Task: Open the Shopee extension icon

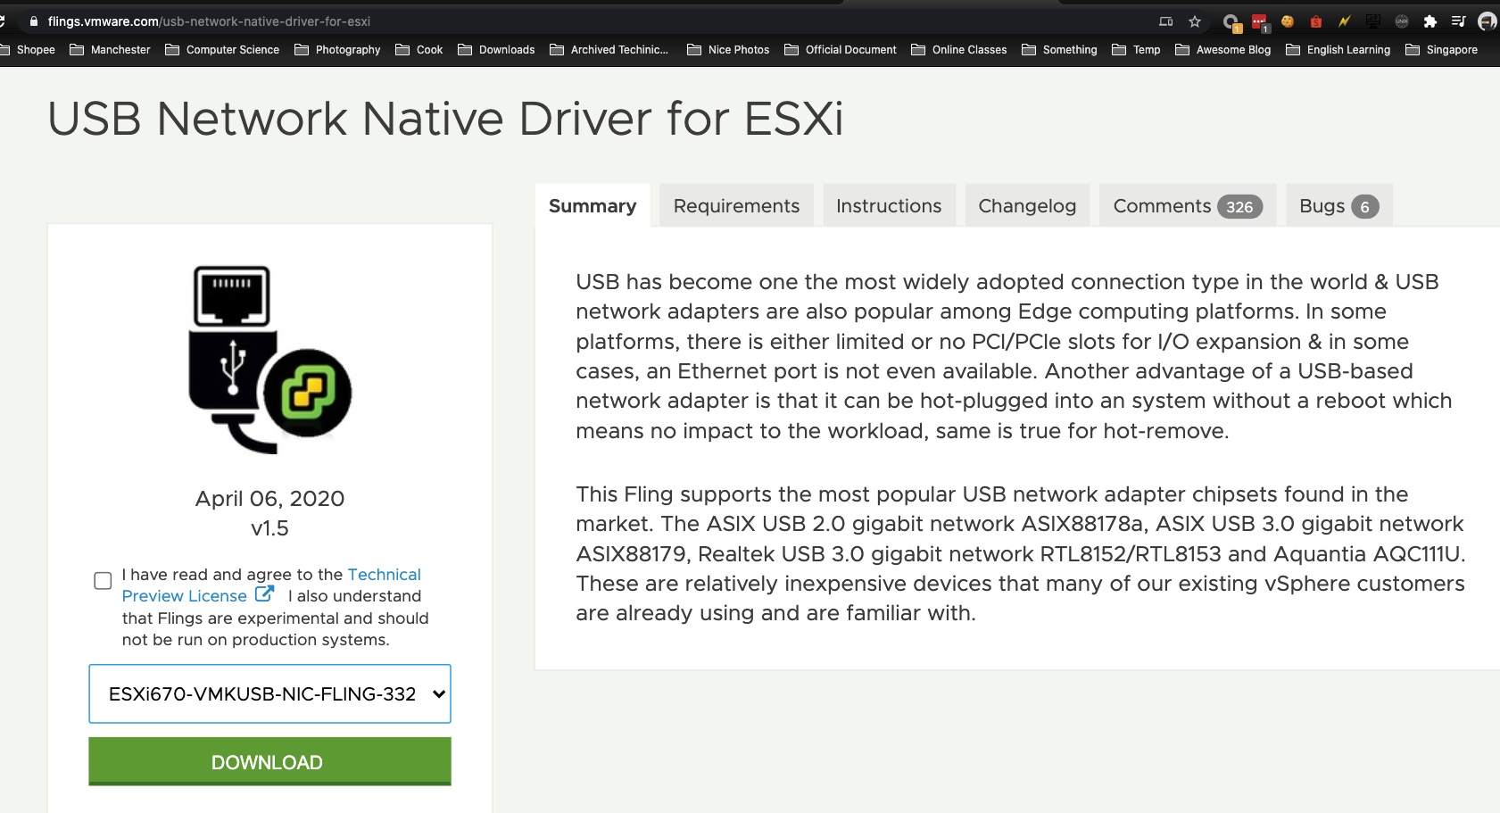Action: (x=1316, y=21)
